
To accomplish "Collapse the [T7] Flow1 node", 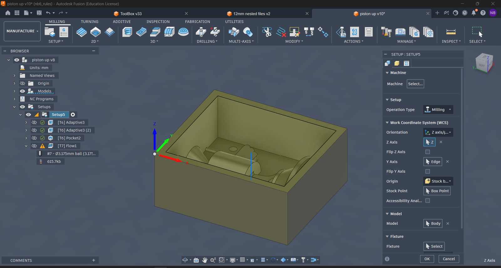I will pyautogui.click(x=26, y=146).
